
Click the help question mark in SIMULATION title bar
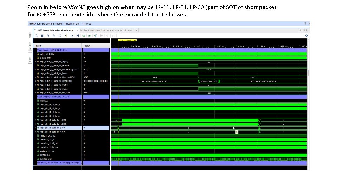tap(305, 23)
